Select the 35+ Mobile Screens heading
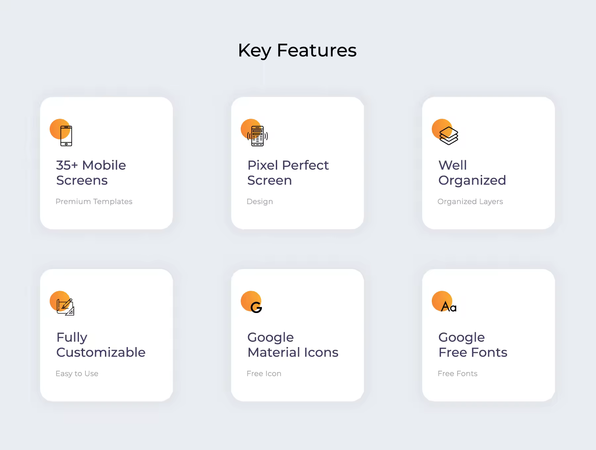Screen dimensions: 596x450 click(x=91, y=173)
